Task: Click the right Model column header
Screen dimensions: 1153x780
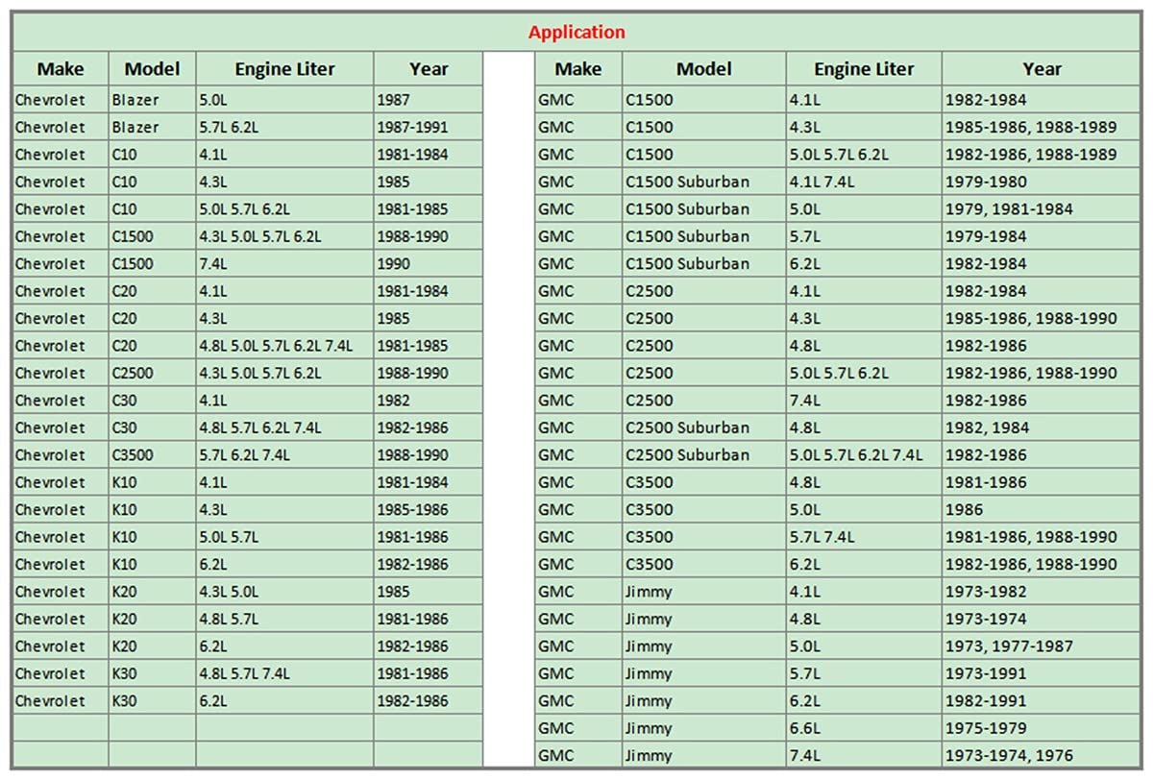Action: click(x=703, y=69)
